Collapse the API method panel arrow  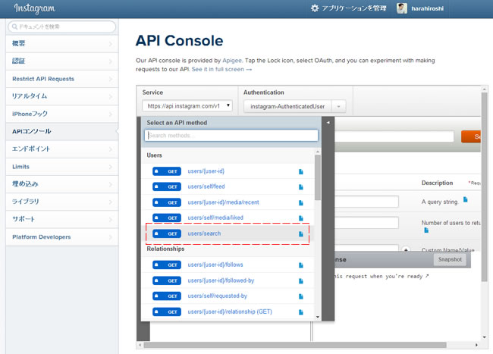328,123
